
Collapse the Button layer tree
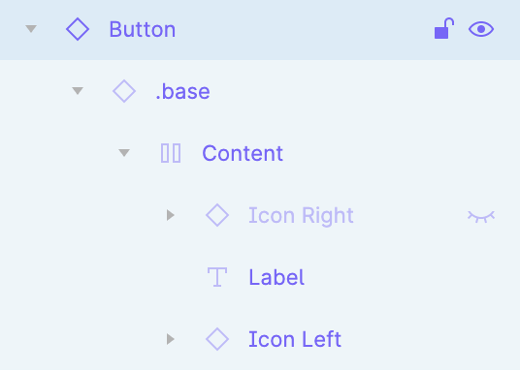31,29
